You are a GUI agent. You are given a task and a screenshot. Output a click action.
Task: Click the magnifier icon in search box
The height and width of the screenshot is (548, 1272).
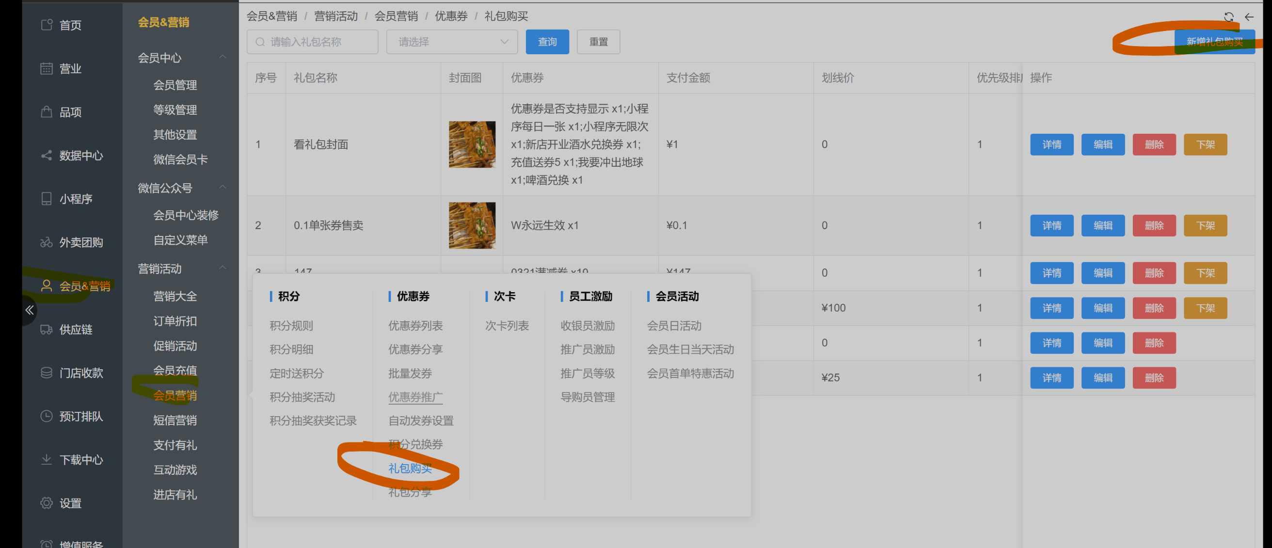pos(260,42)
